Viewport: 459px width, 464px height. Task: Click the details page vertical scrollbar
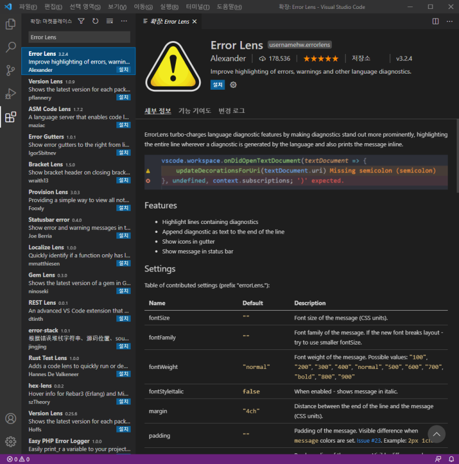(x=457, y=156)
